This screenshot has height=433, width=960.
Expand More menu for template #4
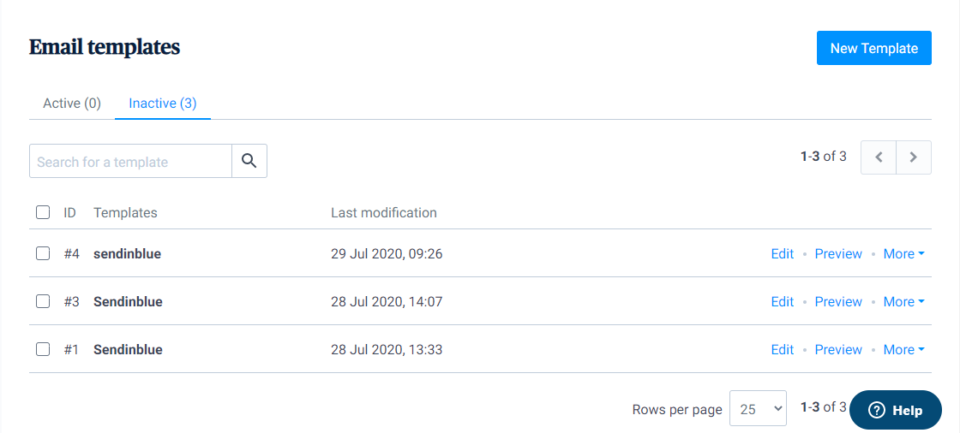tap(903, 254)
